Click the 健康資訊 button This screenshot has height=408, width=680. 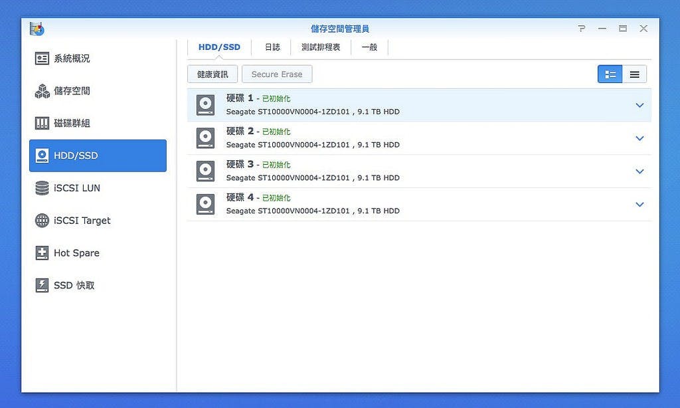[x=212, y=74]
